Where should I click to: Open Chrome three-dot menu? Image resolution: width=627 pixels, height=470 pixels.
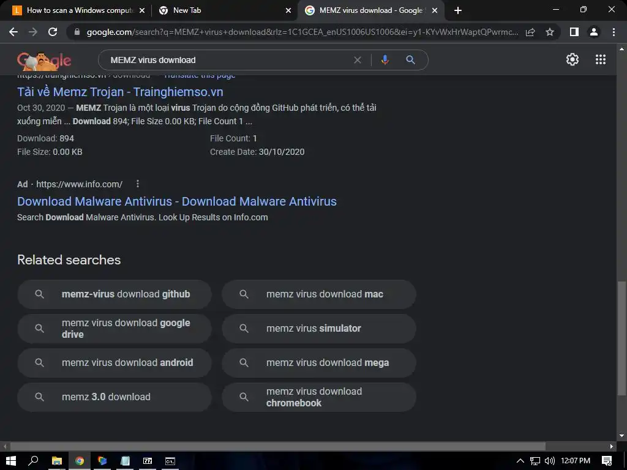[614, 32]
